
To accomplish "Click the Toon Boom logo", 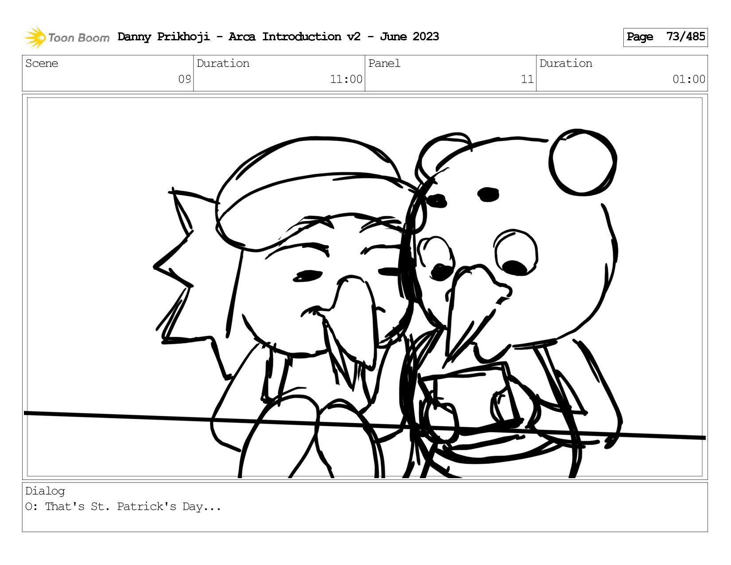I will point(66,37).
